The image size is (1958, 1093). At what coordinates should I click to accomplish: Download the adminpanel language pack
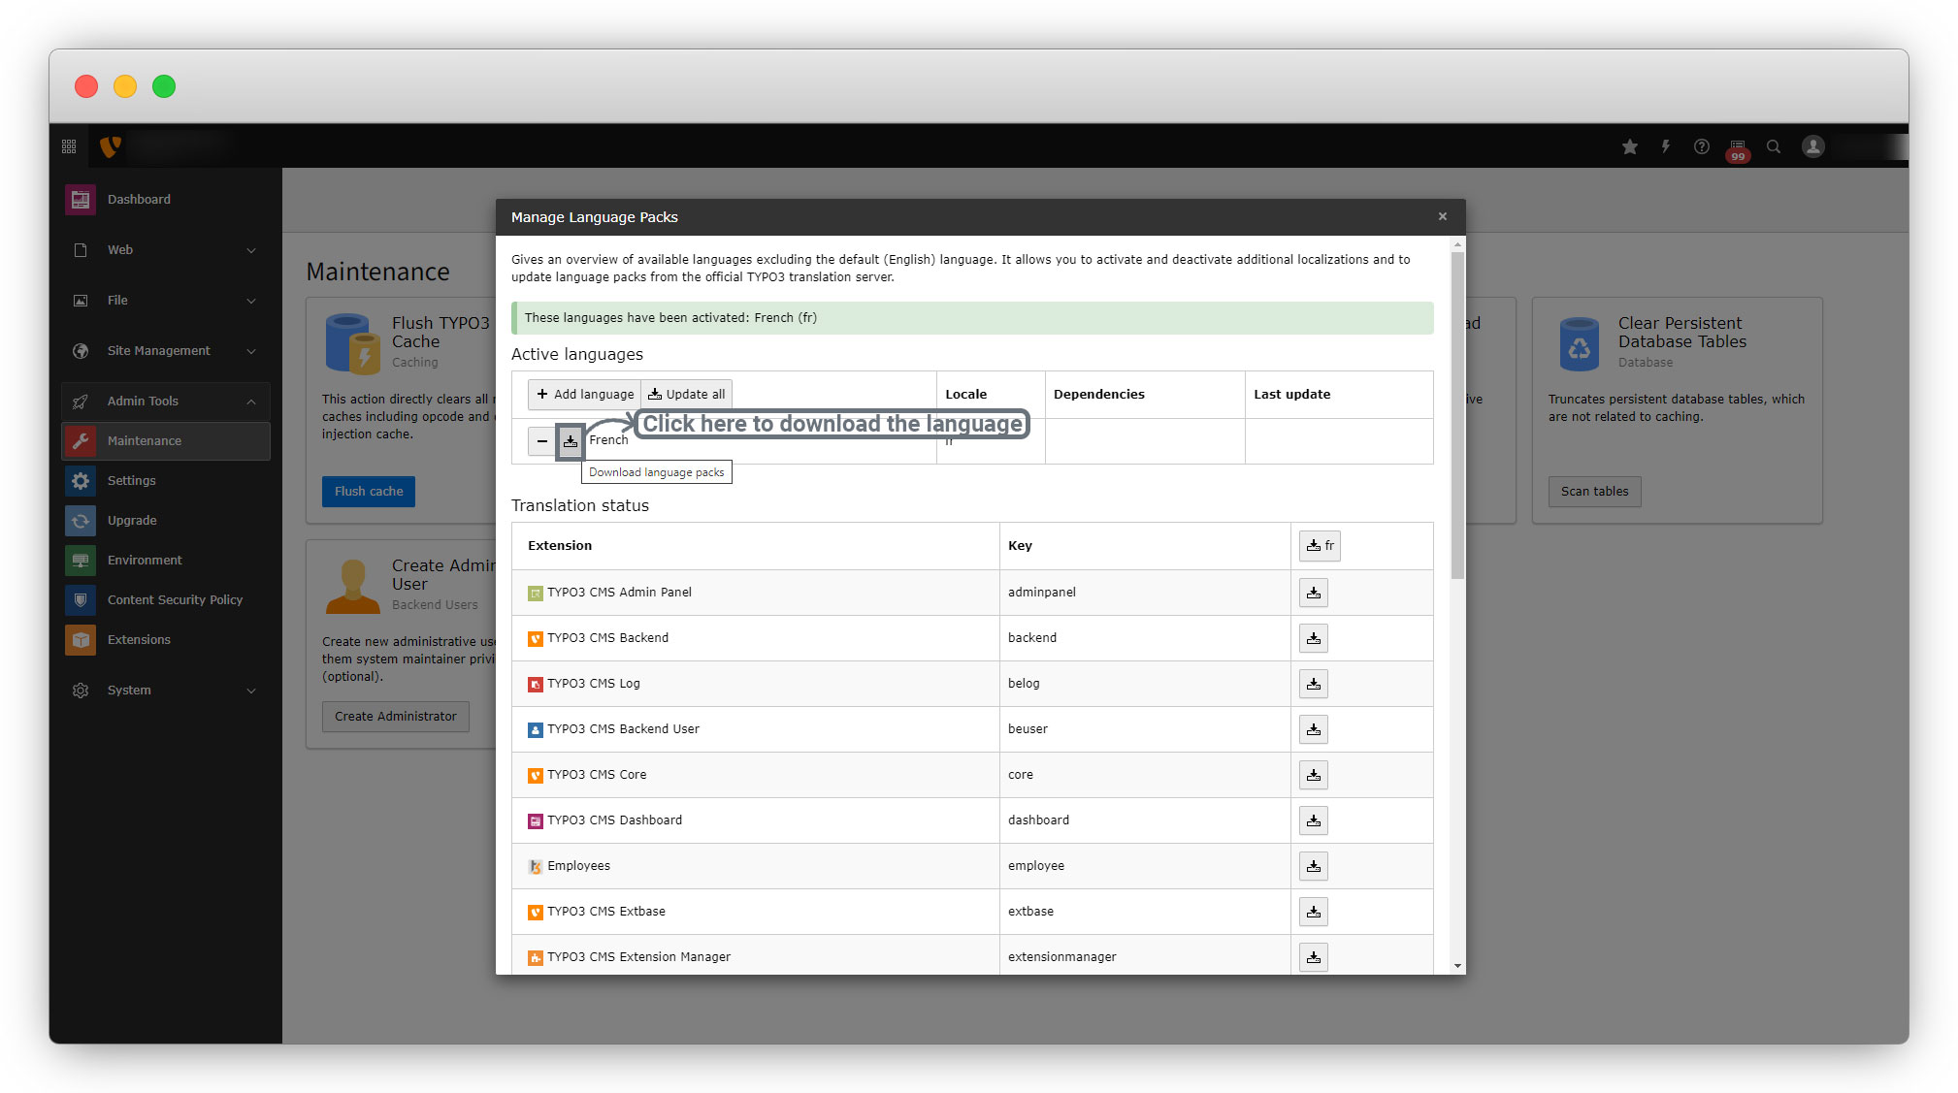tap(1313, 593)
